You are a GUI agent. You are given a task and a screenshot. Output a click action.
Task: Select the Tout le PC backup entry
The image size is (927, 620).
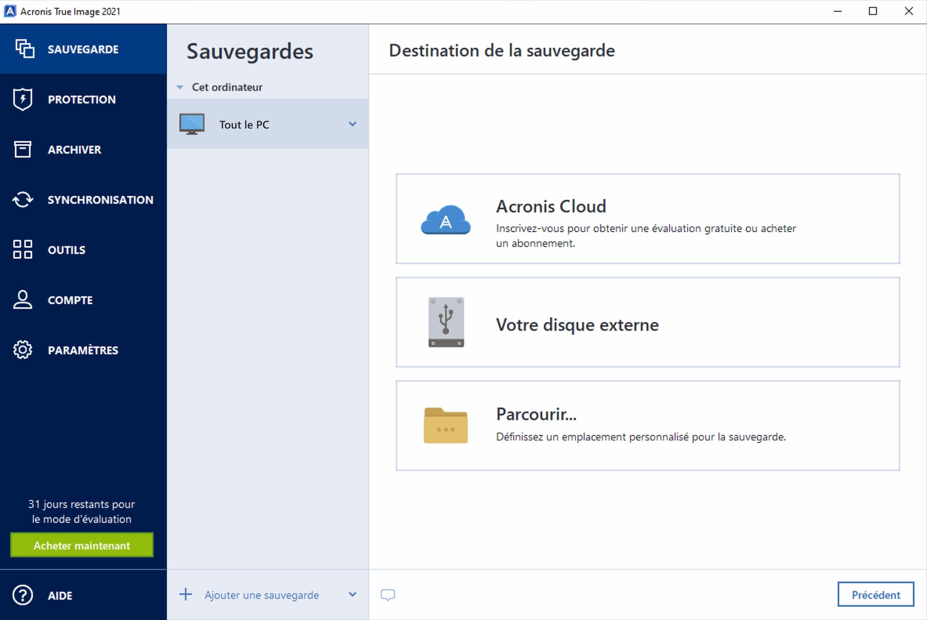point(268,124)
